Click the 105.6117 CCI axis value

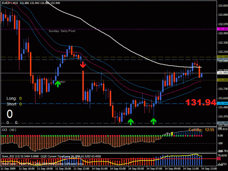223,129
